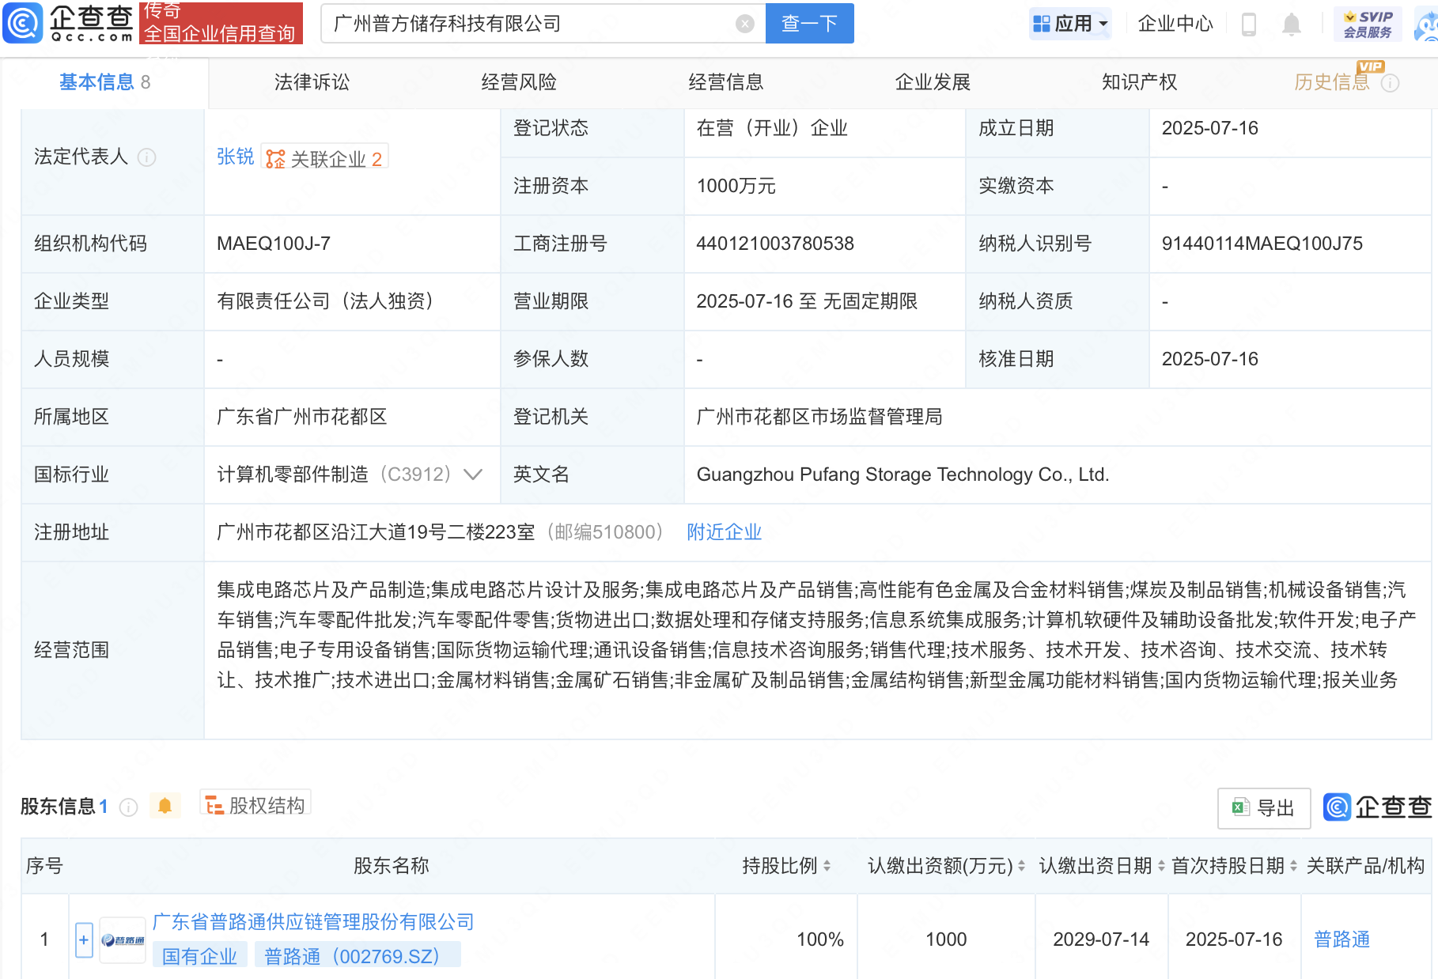Open legal representative 张锐 profile
The image size is (1438, 979).
(236, 157)
